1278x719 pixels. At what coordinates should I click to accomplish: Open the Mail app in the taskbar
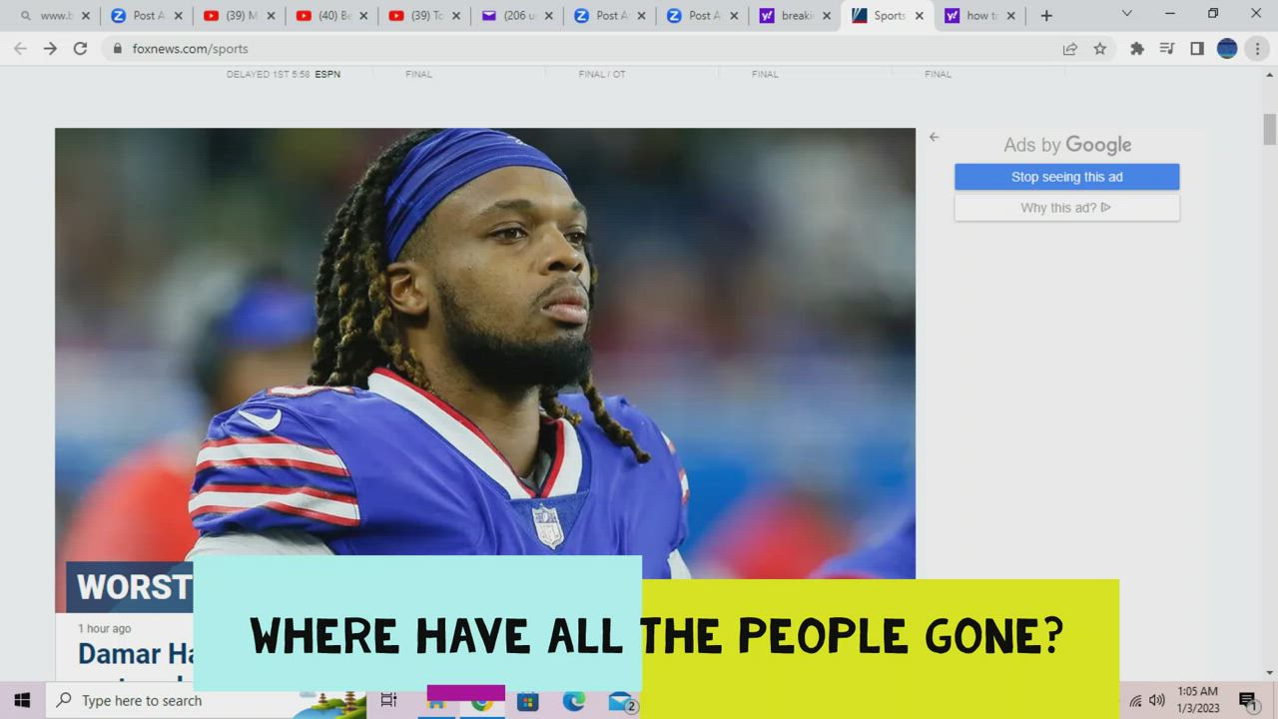click(620, 701)
